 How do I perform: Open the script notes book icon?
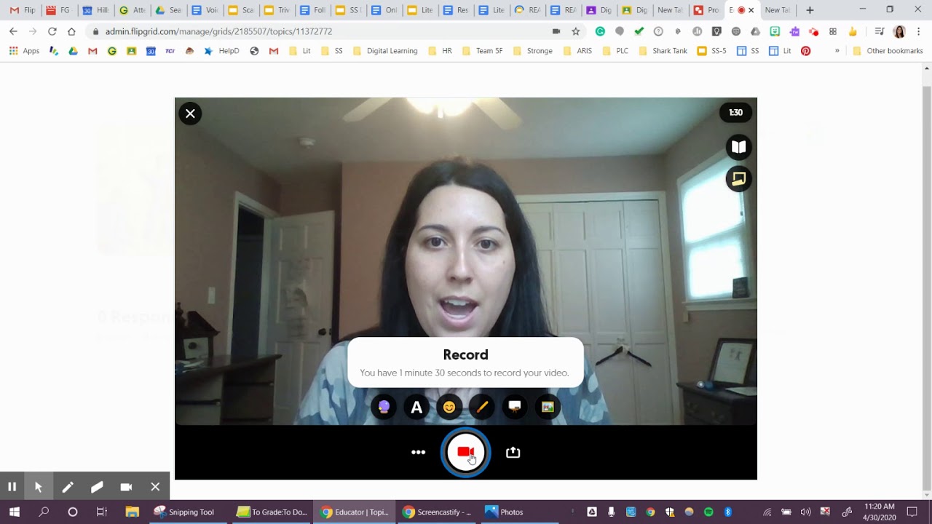click(x=738, y=146)
